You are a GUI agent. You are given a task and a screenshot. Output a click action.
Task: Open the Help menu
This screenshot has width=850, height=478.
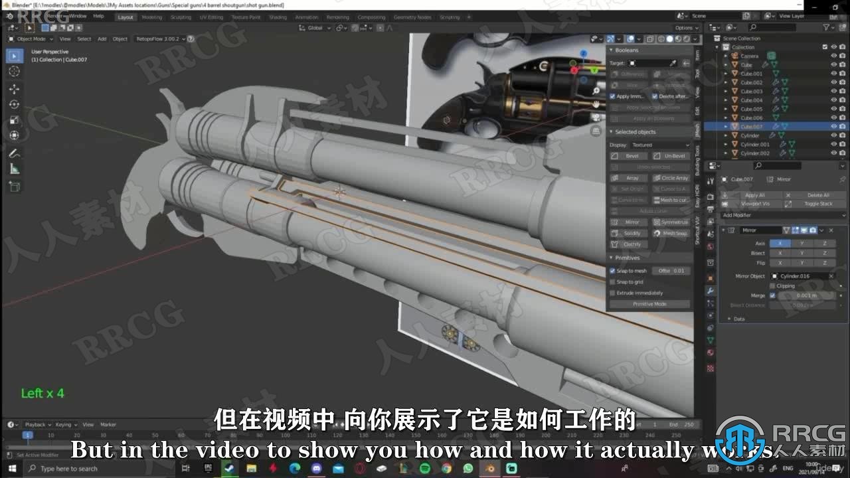(98, 15)
